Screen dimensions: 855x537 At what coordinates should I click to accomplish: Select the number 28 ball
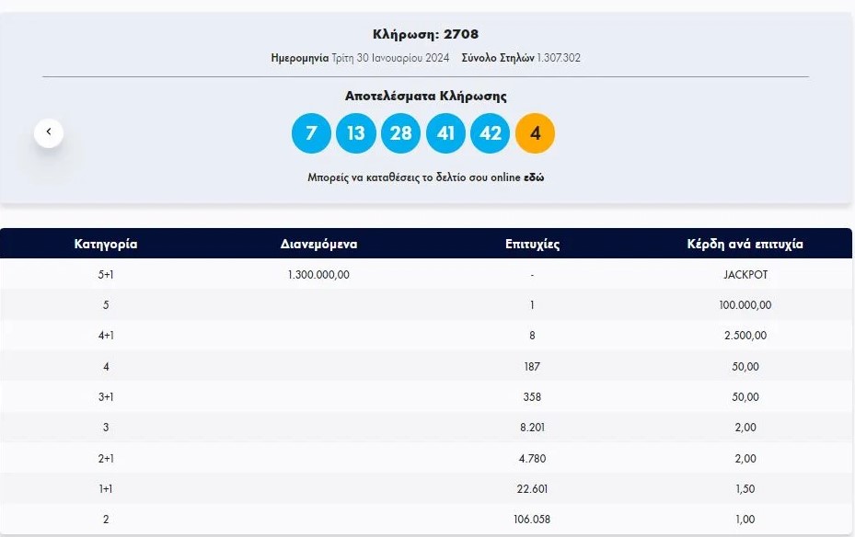tap(400, 133)
